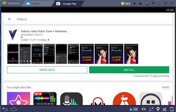View first Voloco screenshot with pink record dot

tap(13, 54)
